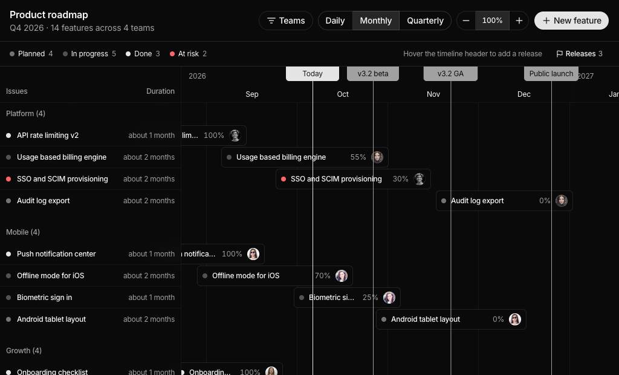The image size is (619, 375).
Task: Click status dot on Audit log export timeline bar
Action: [x=444, y=201]
